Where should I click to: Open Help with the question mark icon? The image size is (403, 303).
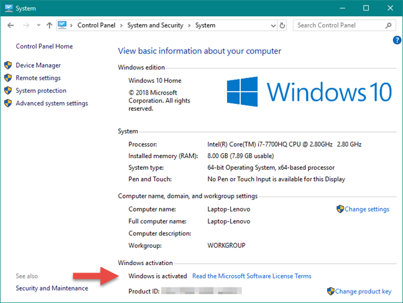397,40
